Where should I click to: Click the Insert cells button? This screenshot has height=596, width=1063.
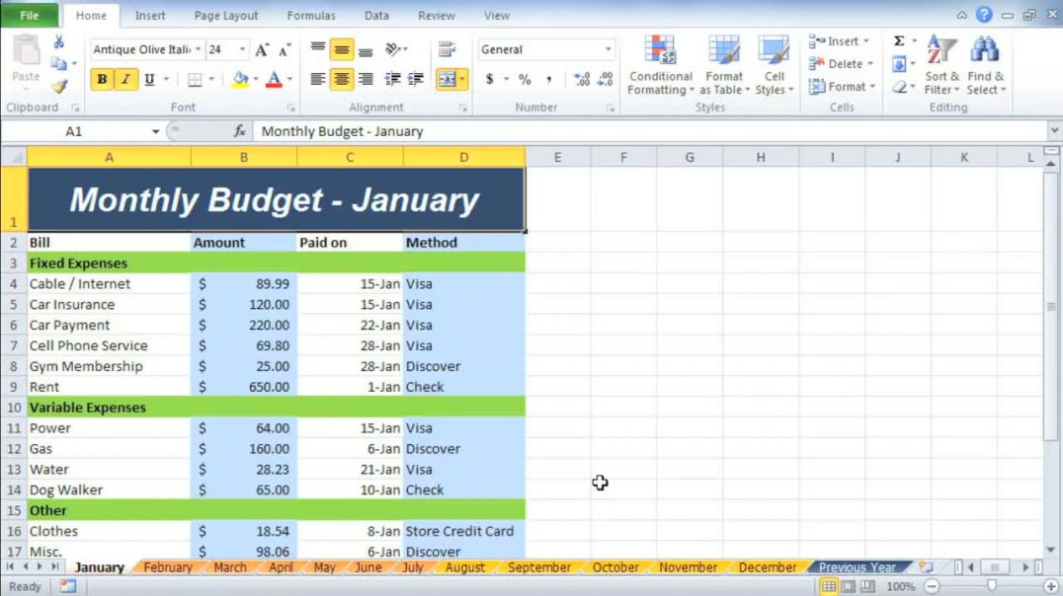pos(839,41)
